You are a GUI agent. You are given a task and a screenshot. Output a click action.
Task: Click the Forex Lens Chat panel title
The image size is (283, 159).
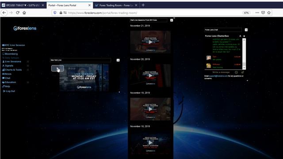[x=223, y=30]
